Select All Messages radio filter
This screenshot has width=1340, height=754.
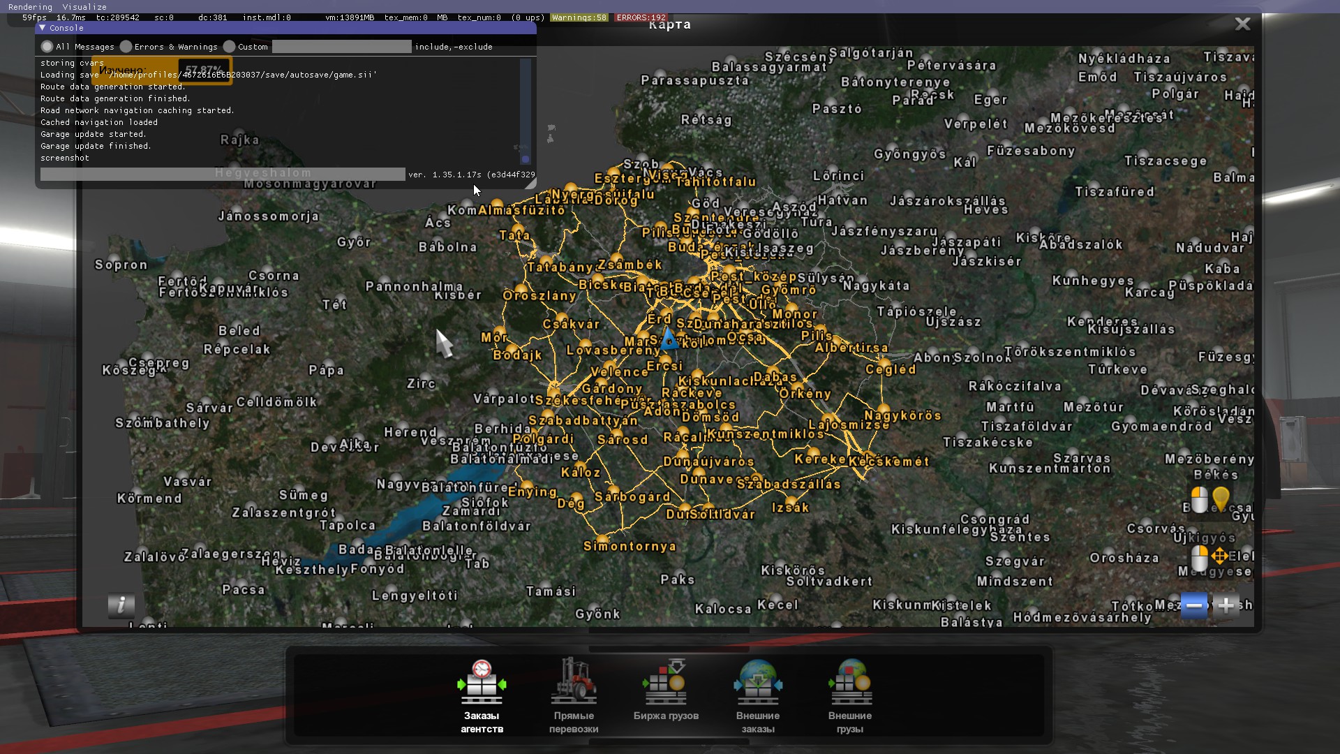pyautogui.click(x=47, y=47)
